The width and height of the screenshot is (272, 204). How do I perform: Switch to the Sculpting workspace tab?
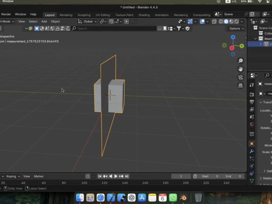(x=84, y=15)
